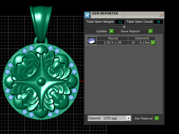The image size is (179, 134).
Task: Click the 0.13tw weight cell
Action: point(144,42)
